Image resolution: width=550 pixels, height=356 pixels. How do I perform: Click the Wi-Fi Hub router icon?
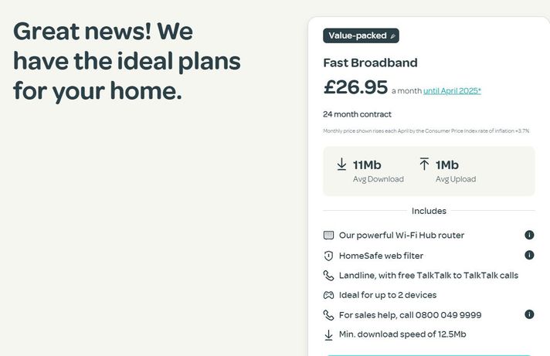click(328, 235)
